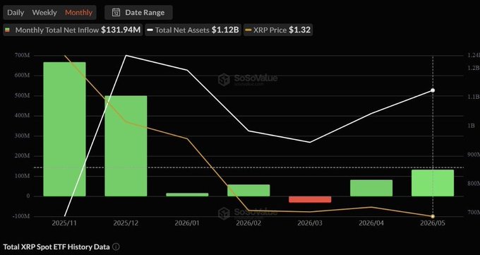
Task: Click the 200M left axis label
Action: (22, 156)
